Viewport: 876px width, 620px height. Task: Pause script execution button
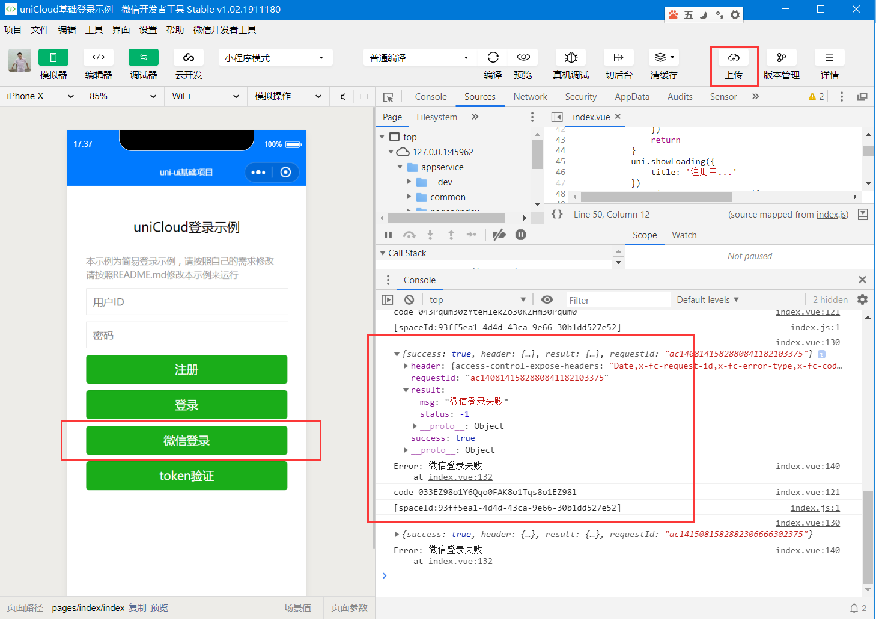388,235
